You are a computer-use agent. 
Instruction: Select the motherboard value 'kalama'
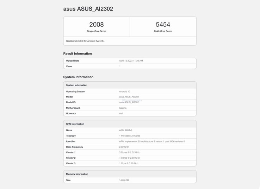(x=123, y=108)
